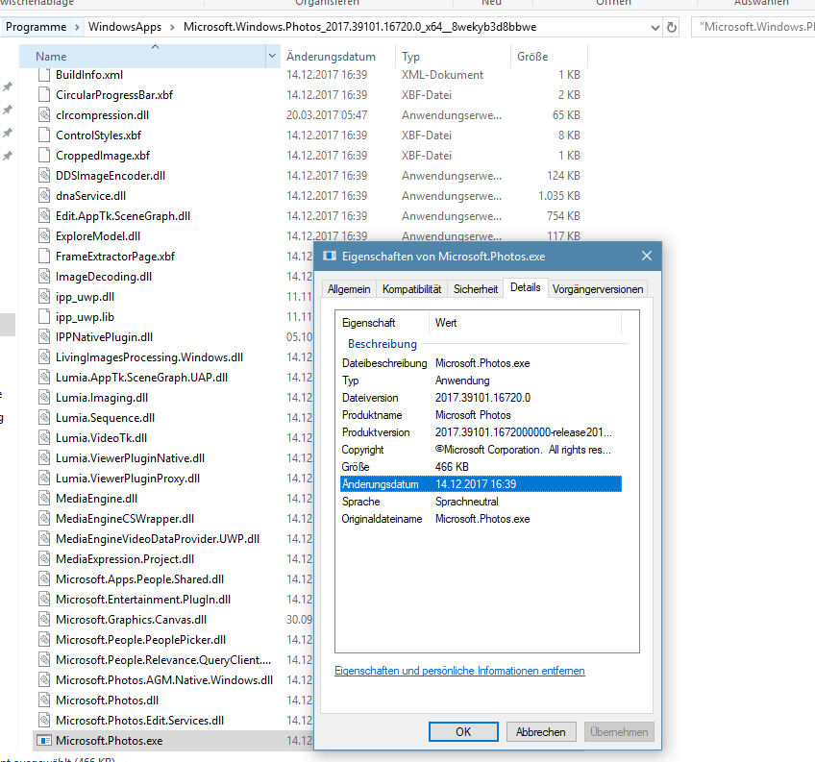The width and height of the screenshot is (815, 762).
Task: Open the Name column filter dropdown
Action: (x=272, y=56)
